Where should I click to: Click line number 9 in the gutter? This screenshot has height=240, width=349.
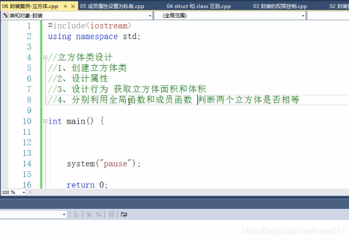coord(29,110)
